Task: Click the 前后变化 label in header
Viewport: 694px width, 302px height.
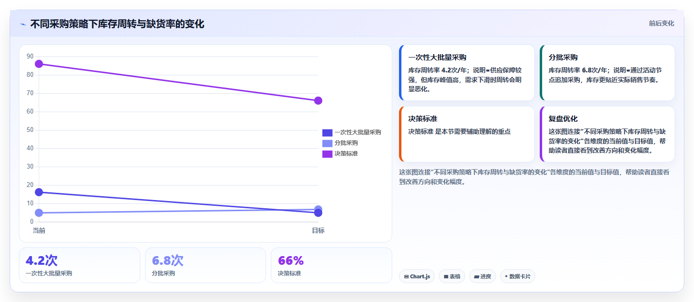Action: click(x=661, y=24)
